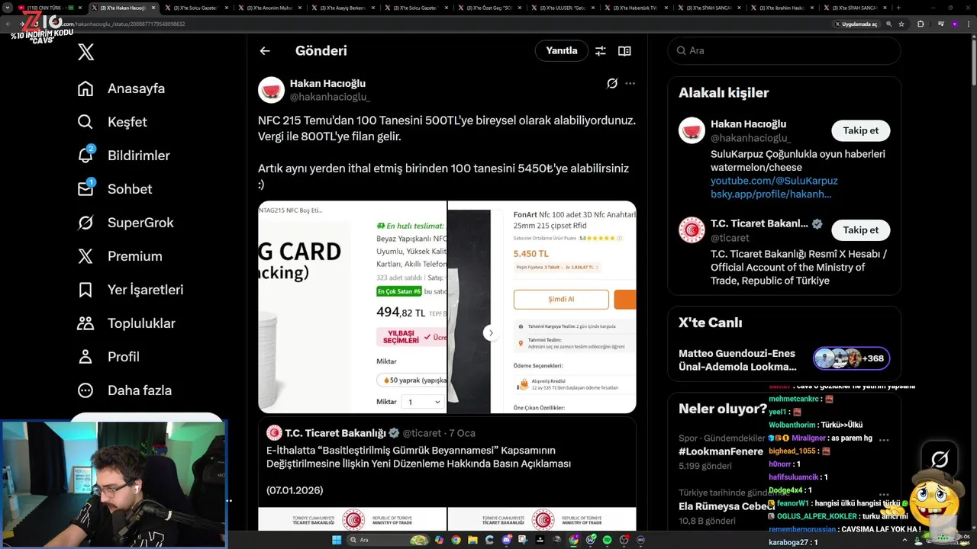Click page vertical scrollbar

pyautogui.click(x=972, y=61)
